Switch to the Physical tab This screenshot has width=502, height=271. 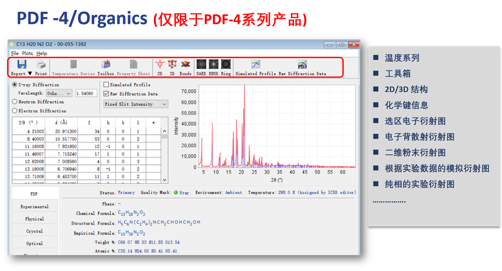(x=35, y=219)
